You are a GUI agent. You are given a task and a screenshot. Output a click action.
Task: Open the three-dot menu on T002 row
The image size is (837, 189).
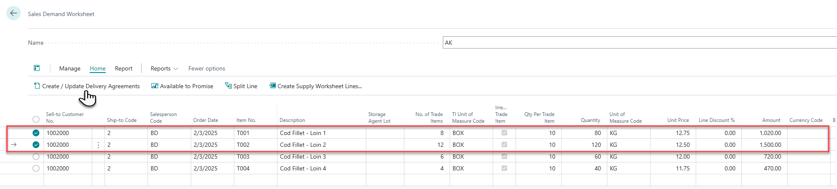(x=98, y=145)
